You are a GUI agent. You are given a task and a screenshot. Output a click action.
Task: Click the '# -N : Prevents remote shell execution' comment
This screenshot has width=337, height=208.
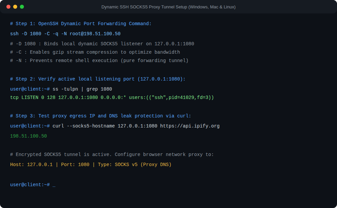pyautogui.click(x=99, y=61)
